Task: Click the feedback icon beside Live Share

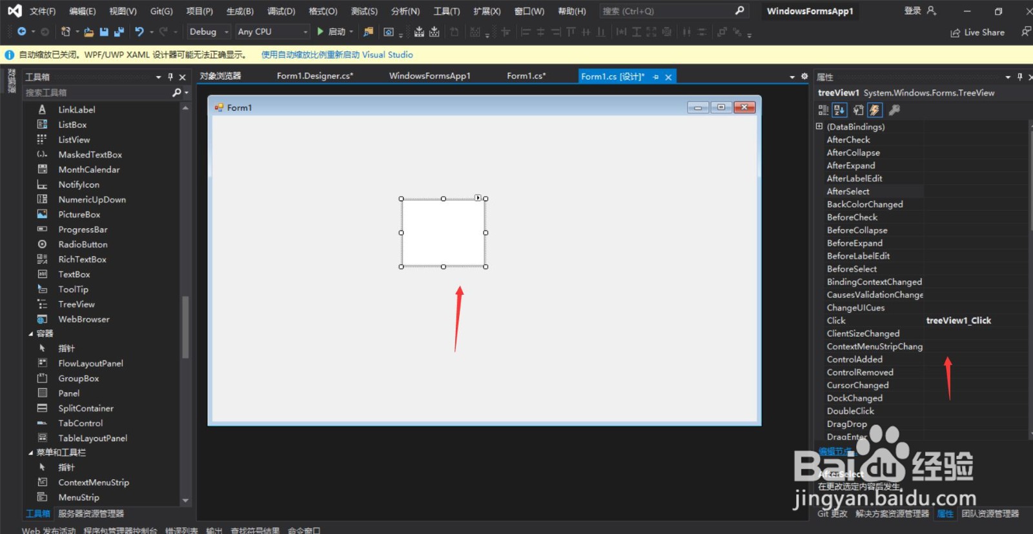Action: coord(1025,32)
